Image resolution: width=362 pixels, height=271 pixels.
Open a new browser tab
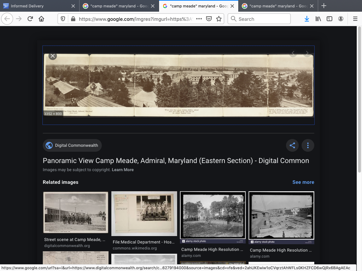click(324, 6)
